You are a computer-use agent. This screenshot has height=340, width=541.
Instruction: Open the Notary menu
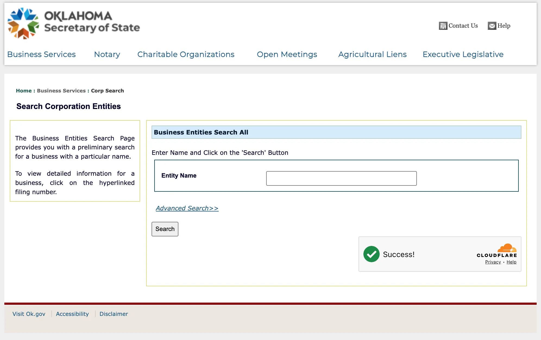pos(107,54)
